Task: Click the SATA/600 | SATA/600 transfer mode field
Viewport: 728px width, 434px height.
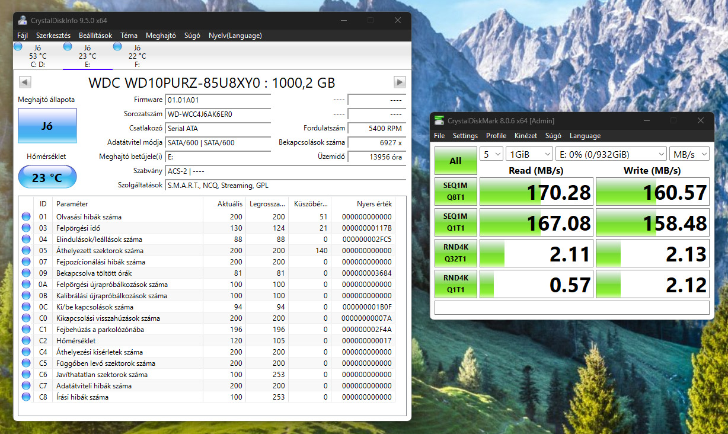Action: [218, 142]
